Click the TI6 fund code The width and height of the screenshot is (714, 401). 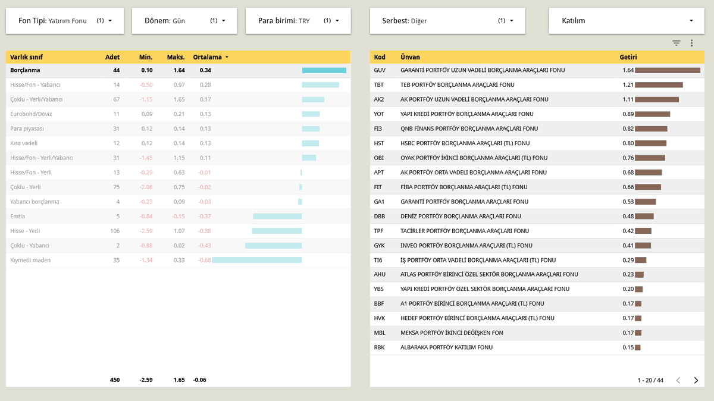[378, 260]
